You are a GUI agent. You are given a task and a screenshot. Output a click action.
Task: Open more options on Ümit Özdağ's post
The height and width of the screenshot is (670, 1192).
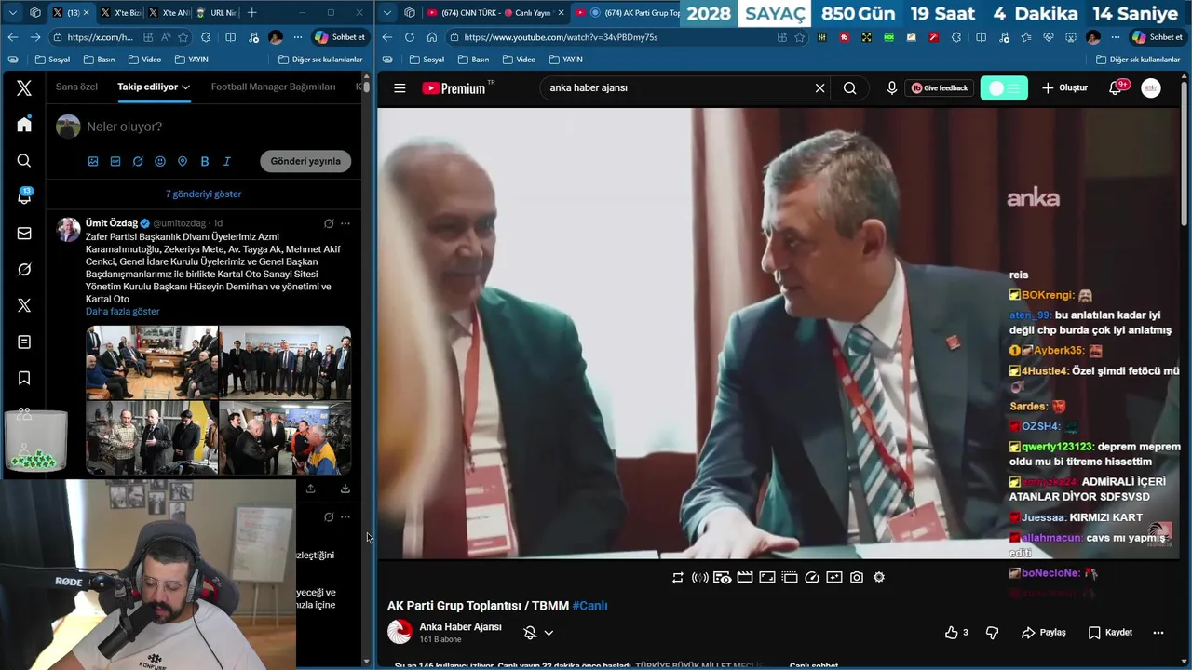click(x=345, y=223)
